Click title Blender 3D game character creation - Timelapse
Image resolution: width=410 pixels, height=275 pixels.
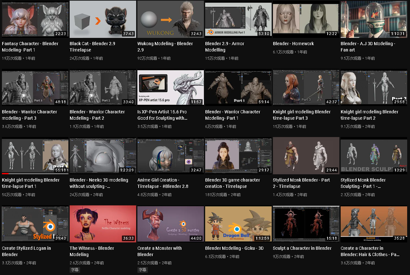click(x=232, y=183)
